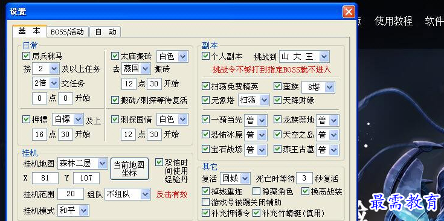Viewport: 444px width, 221px height.
Task: Toggle the 龙族禁地 checkbox
Action: click(277, 120)
